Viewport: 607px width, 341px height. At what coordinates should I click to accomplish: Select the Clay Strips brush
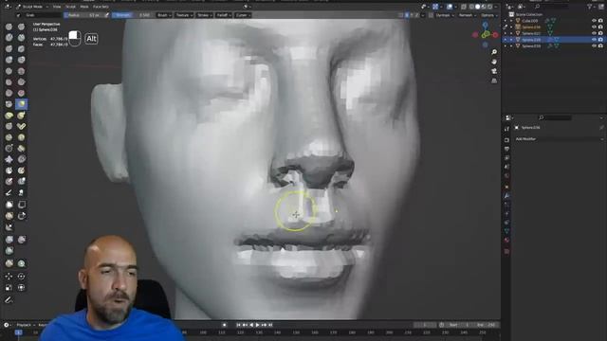pos(21,38)
